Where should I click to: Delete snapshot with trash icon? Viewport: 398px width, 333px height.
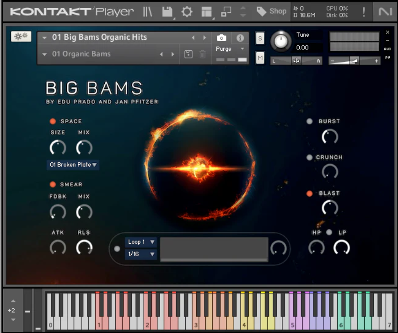[203, 54]
